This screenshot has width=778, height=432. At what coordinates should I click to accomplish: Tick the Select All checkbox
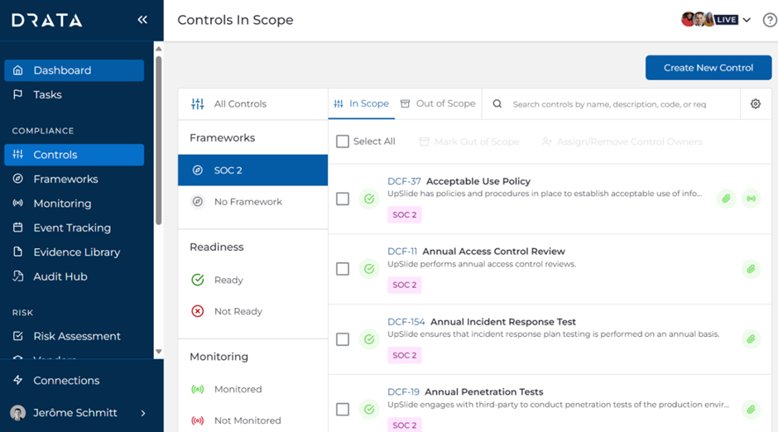pyautogui.click(x=343, y=142)
